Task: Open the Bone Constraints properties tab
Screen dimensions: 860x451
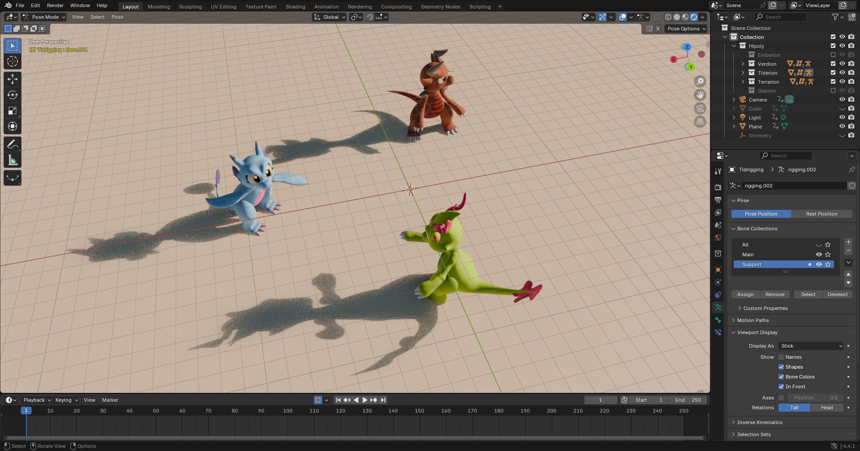Action: (x=718, y=332)
